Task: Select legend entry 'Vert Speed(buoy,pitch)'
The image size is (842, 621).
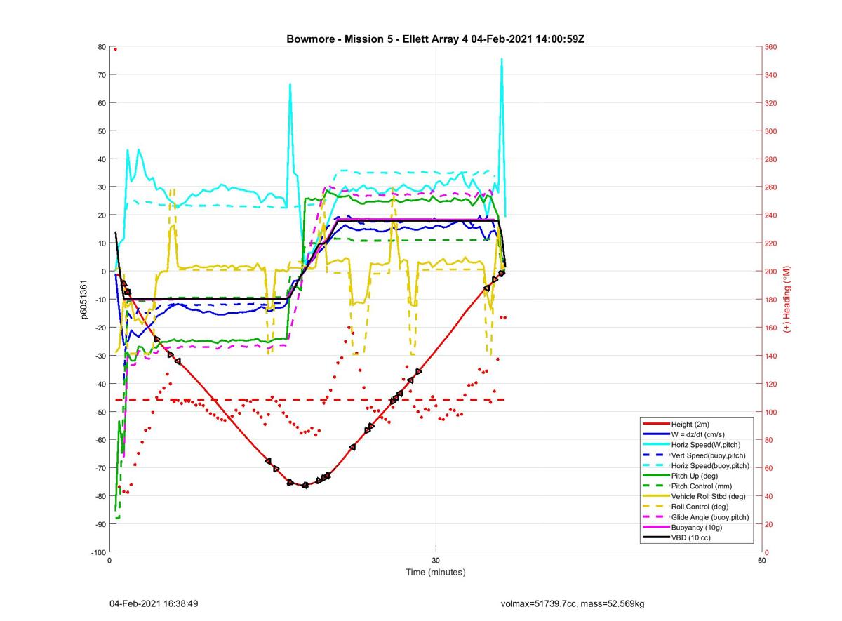Action: point(709,455)
